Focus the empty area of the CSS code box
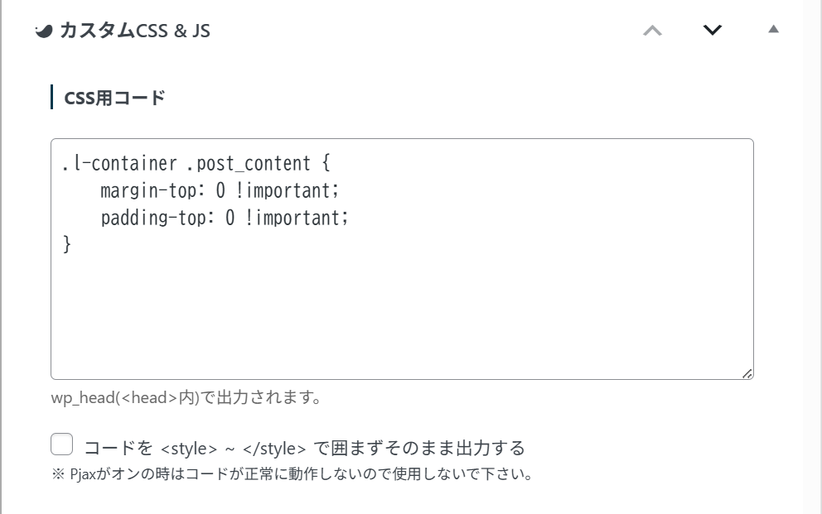The height and width of the screenshot is (514, 822). [402, 315]
